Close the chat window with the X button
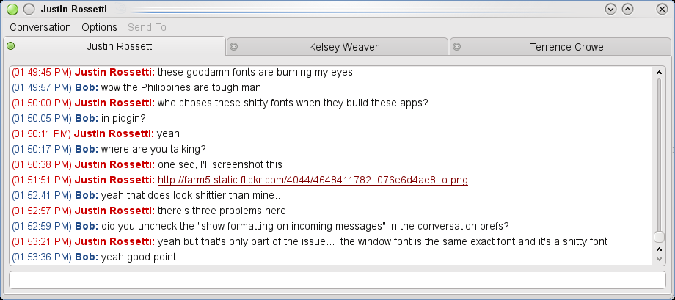The height and width of the screenshot is (300, 675). (x=661, y=10)
